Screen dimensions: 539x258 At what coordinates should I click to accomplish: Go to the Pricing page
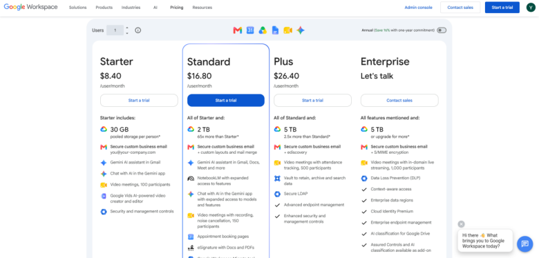pyautogui.click(x=177, y=8)
